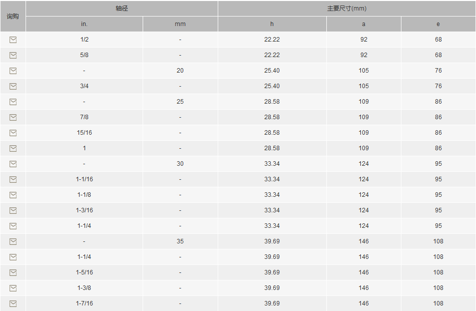The height and width of the screenshot is (311, 476).
Task: Click envelope icon for 1-5/16 inch row
Action: 13,273
